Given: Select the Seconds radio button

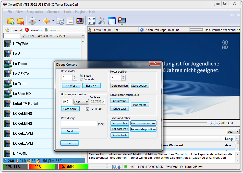Looking at the screenshot, I should [x=81, y=79].
